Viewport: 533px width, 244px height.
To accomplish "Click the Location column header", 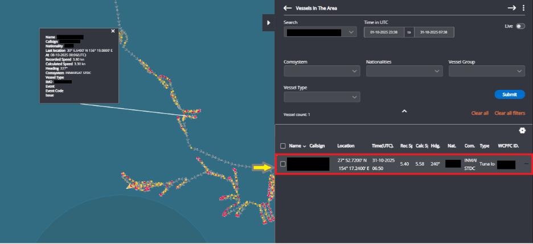I will (346, 146).
